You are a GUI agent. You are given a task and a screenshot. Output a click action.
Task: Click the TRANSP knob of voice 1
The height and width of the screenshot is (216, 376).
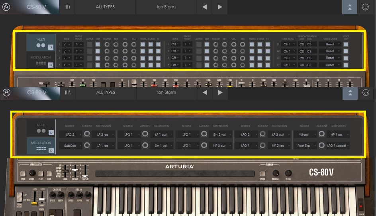point(107,44)
